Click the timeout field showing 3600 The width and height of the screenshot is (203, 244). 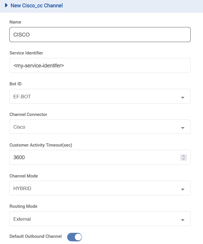click(94, 157)
